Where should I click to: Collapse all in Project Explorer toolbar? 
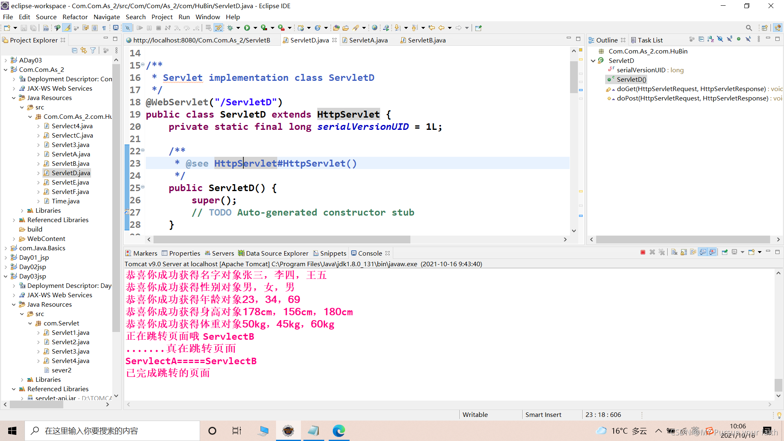74,50
